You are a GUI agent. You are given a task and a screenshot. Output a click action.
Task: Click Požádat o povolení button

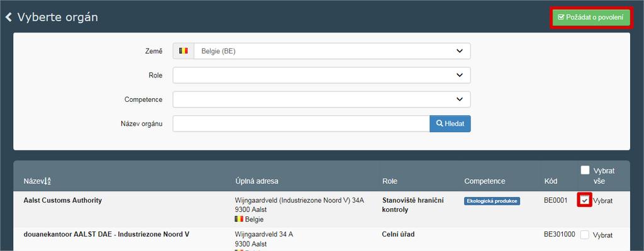(x=591, y=17)
